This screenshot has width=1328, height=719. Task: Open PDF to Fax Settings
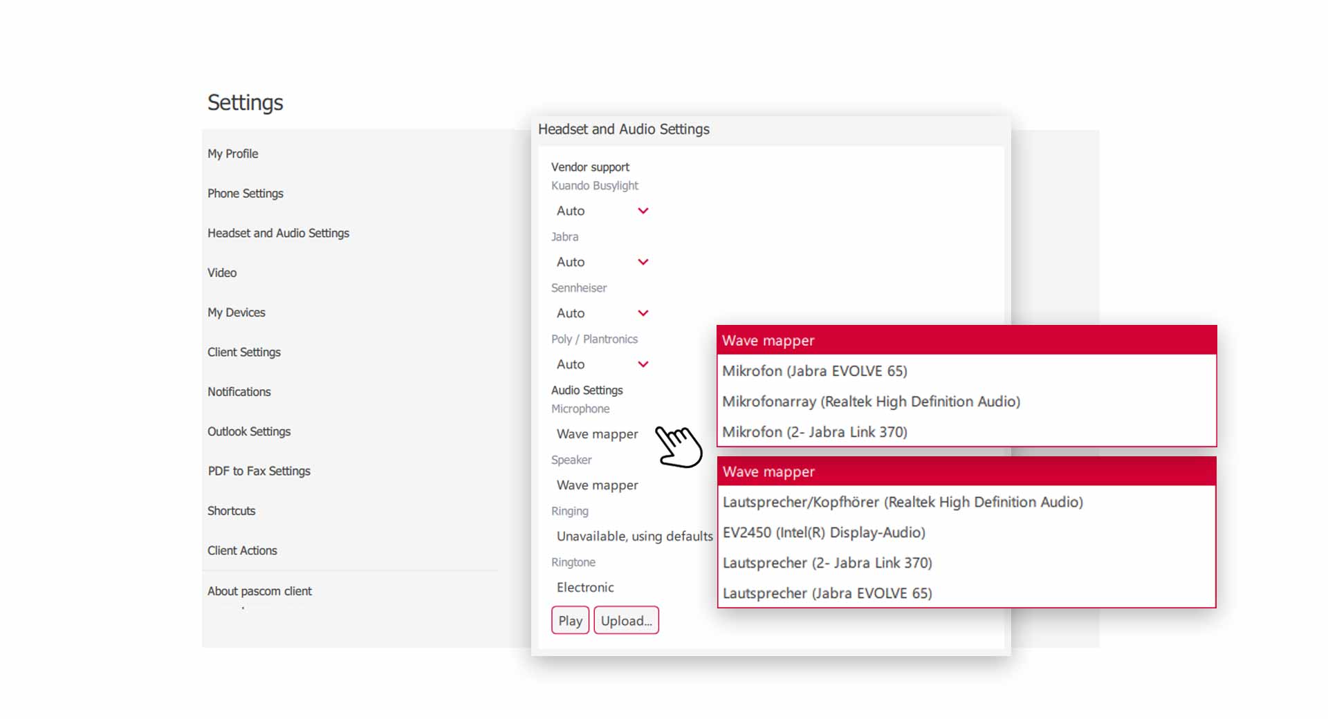259,471
